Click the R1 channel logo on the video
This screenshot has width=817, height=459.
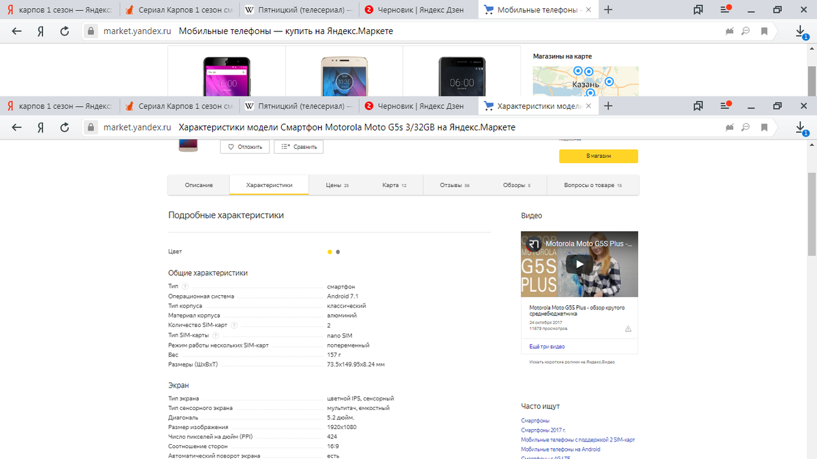pyautogui.click(x=534, y=243)
